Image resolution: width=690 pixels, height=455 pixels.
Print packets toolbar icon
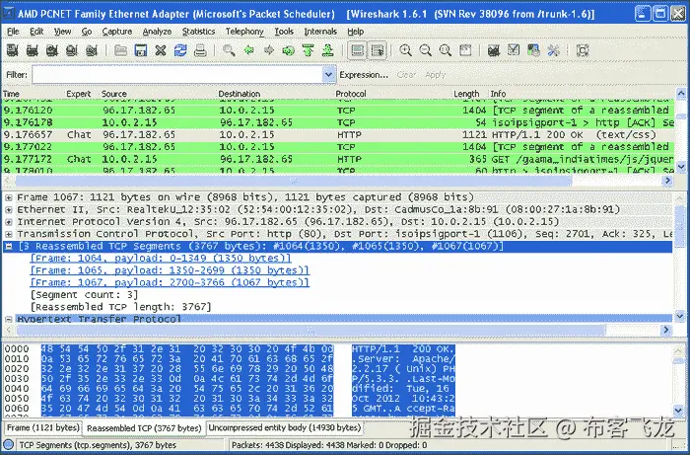click(200, 50)
